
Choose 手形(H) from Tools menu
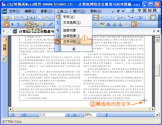pos(73,17)
